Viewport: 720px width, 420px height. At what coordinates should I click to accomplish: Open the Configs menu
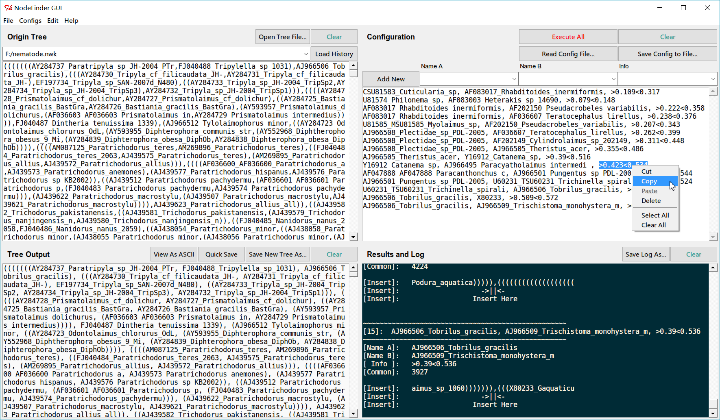30,20
